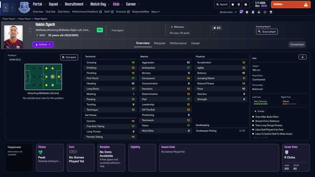The image size is (315, 177).
Task: Click the download icon in Info panel
Action: (302, 57)
